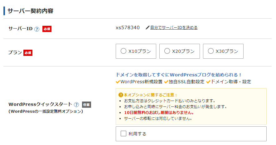
Task: Click the checkmark icon before ドメイン取得・設定
Action: (x=208, y=82)
